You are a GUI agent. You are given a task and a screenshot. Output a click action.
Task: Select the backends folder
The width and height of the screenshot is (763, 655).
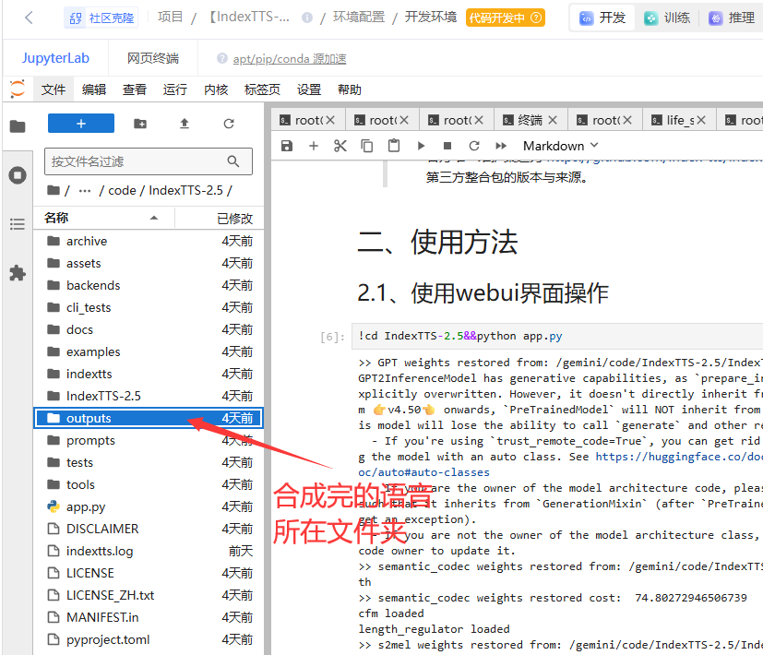tap(148, 285)
